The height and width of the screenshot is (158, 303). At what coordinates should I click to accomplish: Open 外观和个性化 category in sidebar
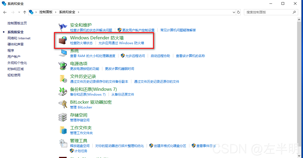click(x=17, y=63)
